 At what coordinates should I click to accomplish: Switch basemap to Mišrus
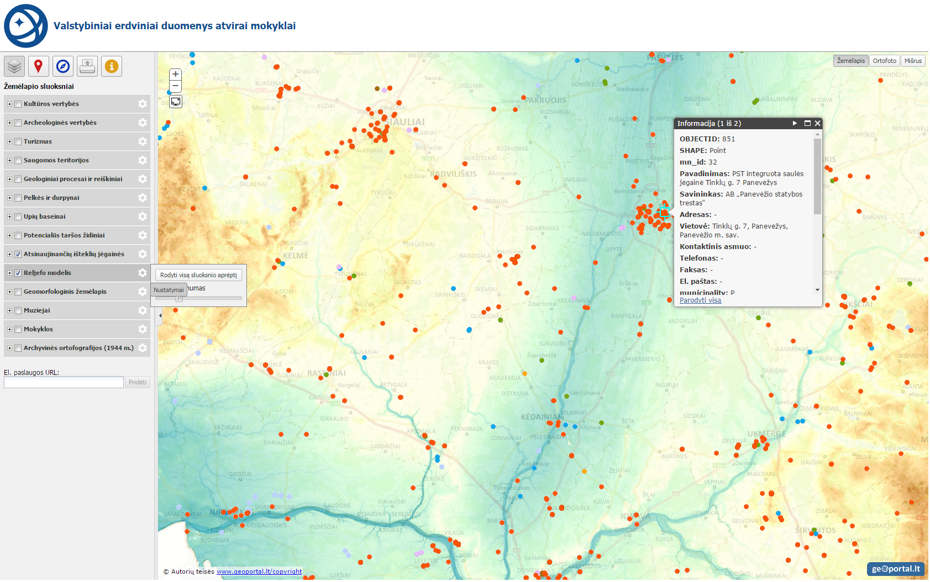913,61
